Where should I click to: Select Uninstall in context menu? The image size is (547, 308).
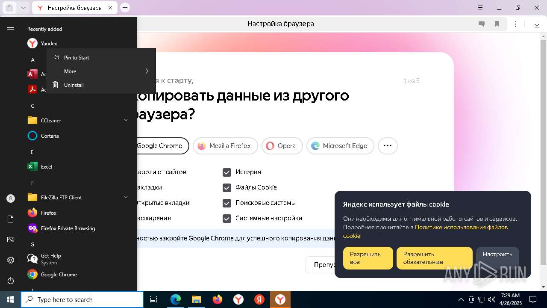pyautogui.click(x=101, y=85)
